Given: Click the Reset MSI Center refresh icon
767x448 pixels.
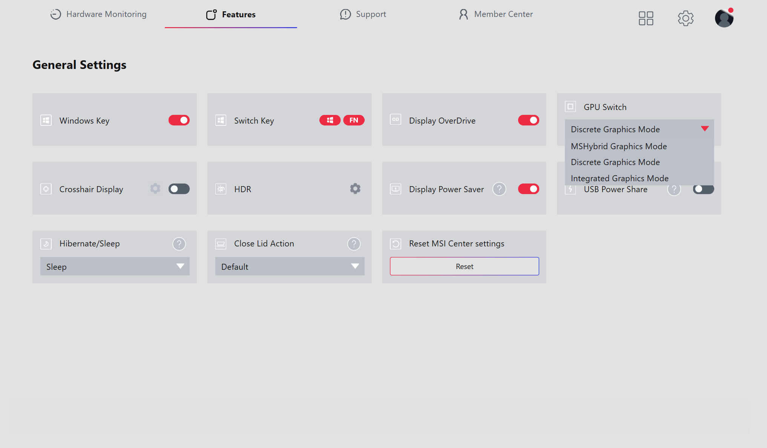Looking at the screenshot, I should (396, 244).
